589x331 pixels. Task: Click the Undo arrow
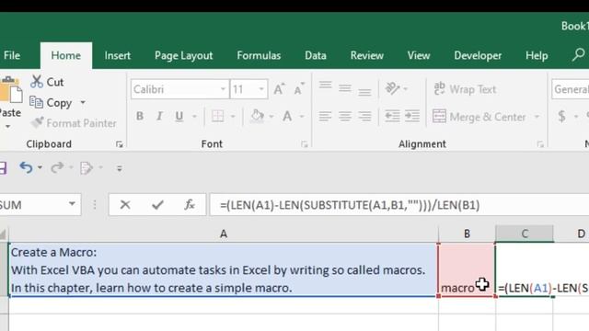26,167
